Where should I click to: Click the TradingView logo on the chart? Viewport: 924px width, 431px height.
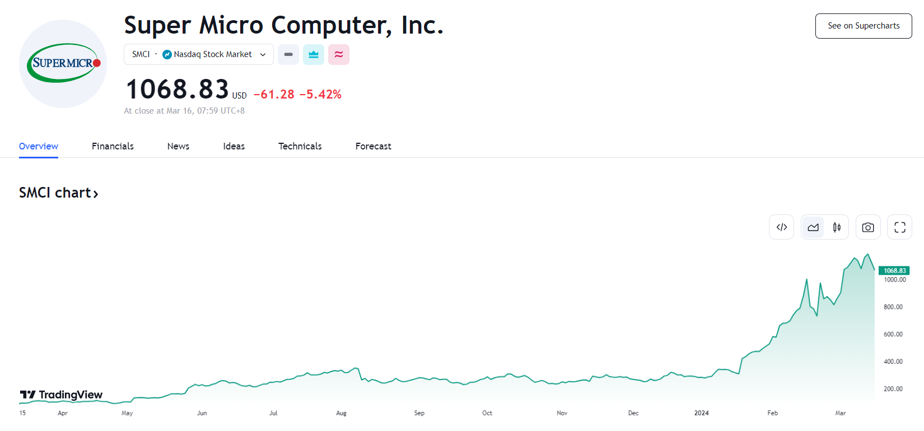tap(62, 395)
